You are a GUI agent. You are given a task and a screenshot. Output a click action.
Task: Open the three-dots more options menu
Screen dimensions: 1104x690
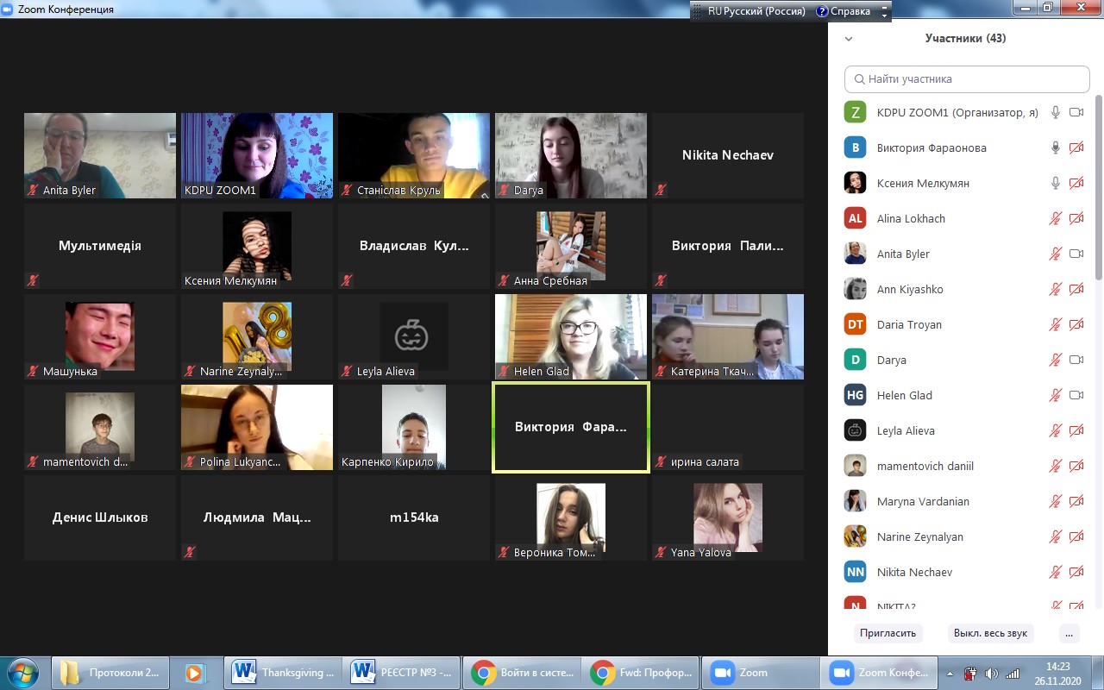[x=1069, y=633]
